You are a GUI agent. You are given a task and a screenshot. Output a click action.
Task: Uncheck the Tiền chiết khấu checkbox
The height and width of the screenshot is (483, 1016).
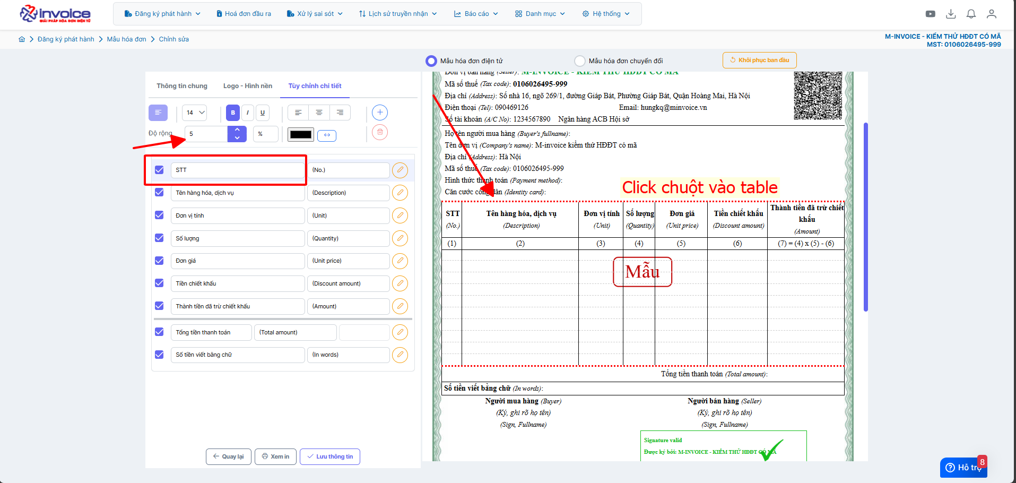159,283
